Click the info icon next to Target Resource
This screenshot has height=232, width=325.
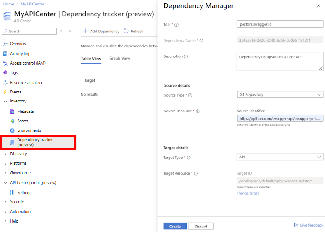tap(196, 173)
